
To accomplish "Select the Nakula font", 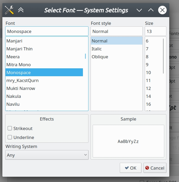I will click(x=14, y=96).
